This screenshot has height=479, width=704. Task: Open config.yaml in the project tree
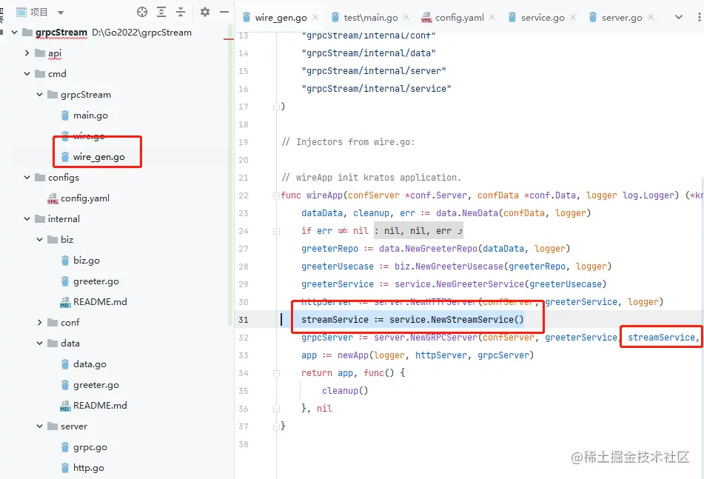[x=85, y=198]
